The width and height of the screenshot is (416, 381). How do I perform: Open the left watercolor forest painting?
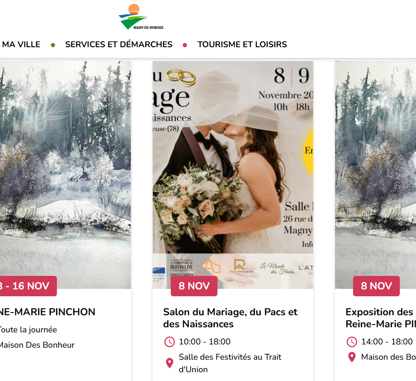(x=65, y=175)
